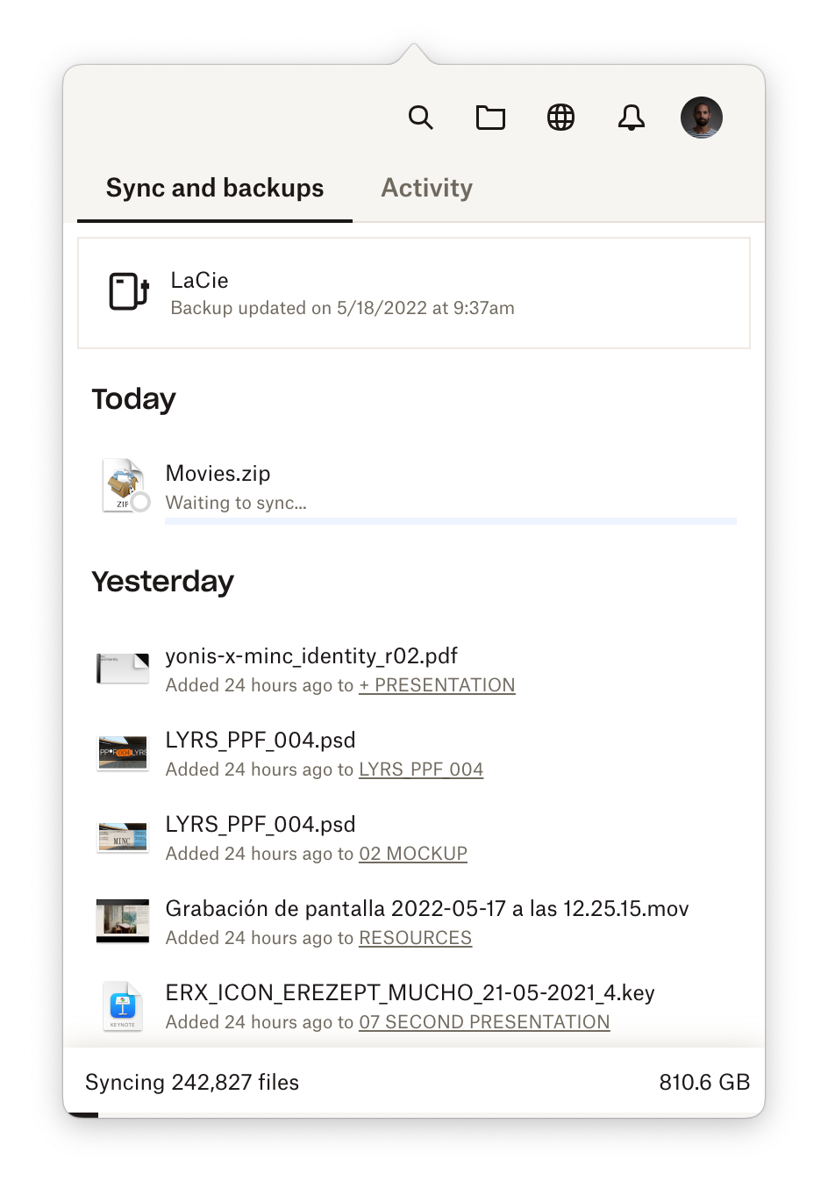
Task: Click the Syncing 242,827 files status text
Action: coord(192,1083)
